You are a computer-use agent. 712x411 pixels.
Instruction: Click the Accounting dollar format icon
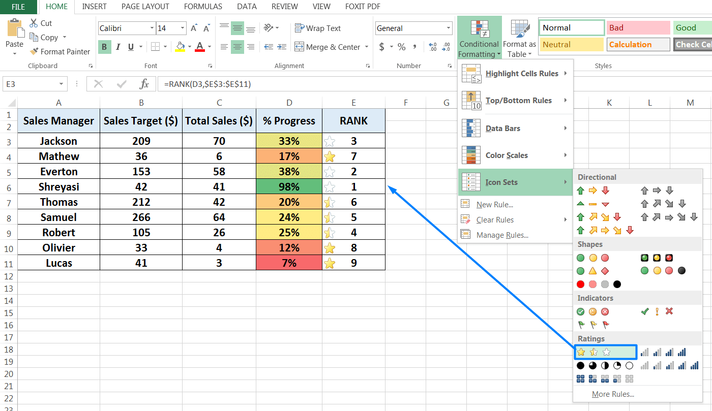pyautogui.click(x=382, y=47)
